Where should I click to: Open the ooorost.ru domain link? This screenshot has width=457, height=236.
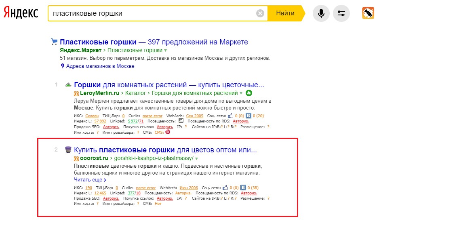94,158
